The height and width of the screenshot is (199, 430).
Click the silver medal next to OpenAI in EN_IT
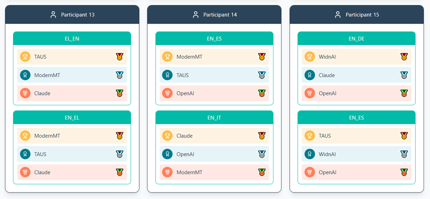(x=262, y=154)
